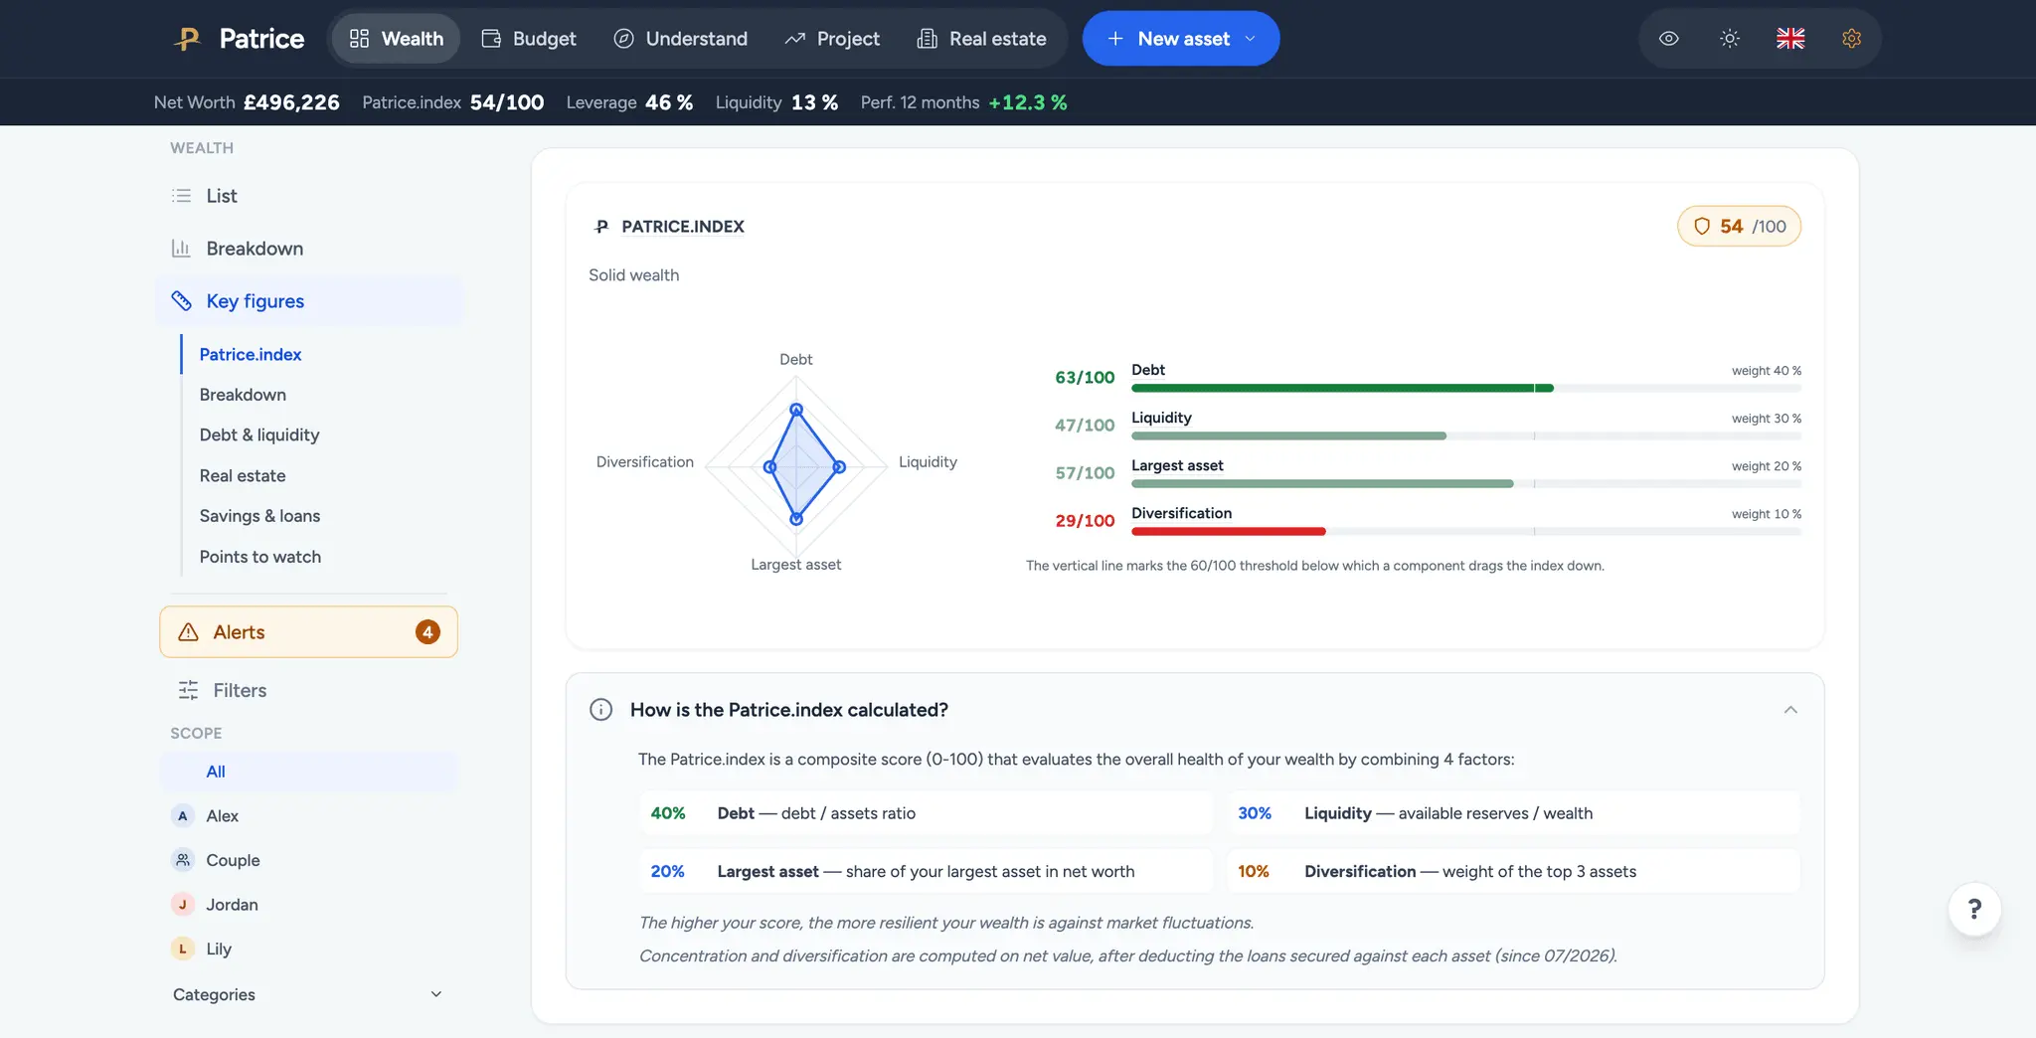Open the Project tab
The height and width of the screenshot is (1038, 2036).
[832, 39]
